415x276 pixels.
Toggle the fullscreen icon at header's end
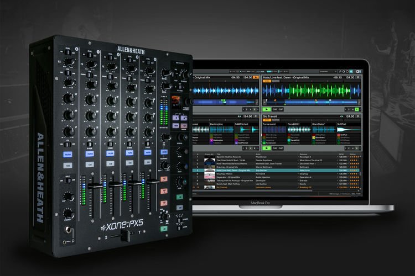click(x=359, y=72)
